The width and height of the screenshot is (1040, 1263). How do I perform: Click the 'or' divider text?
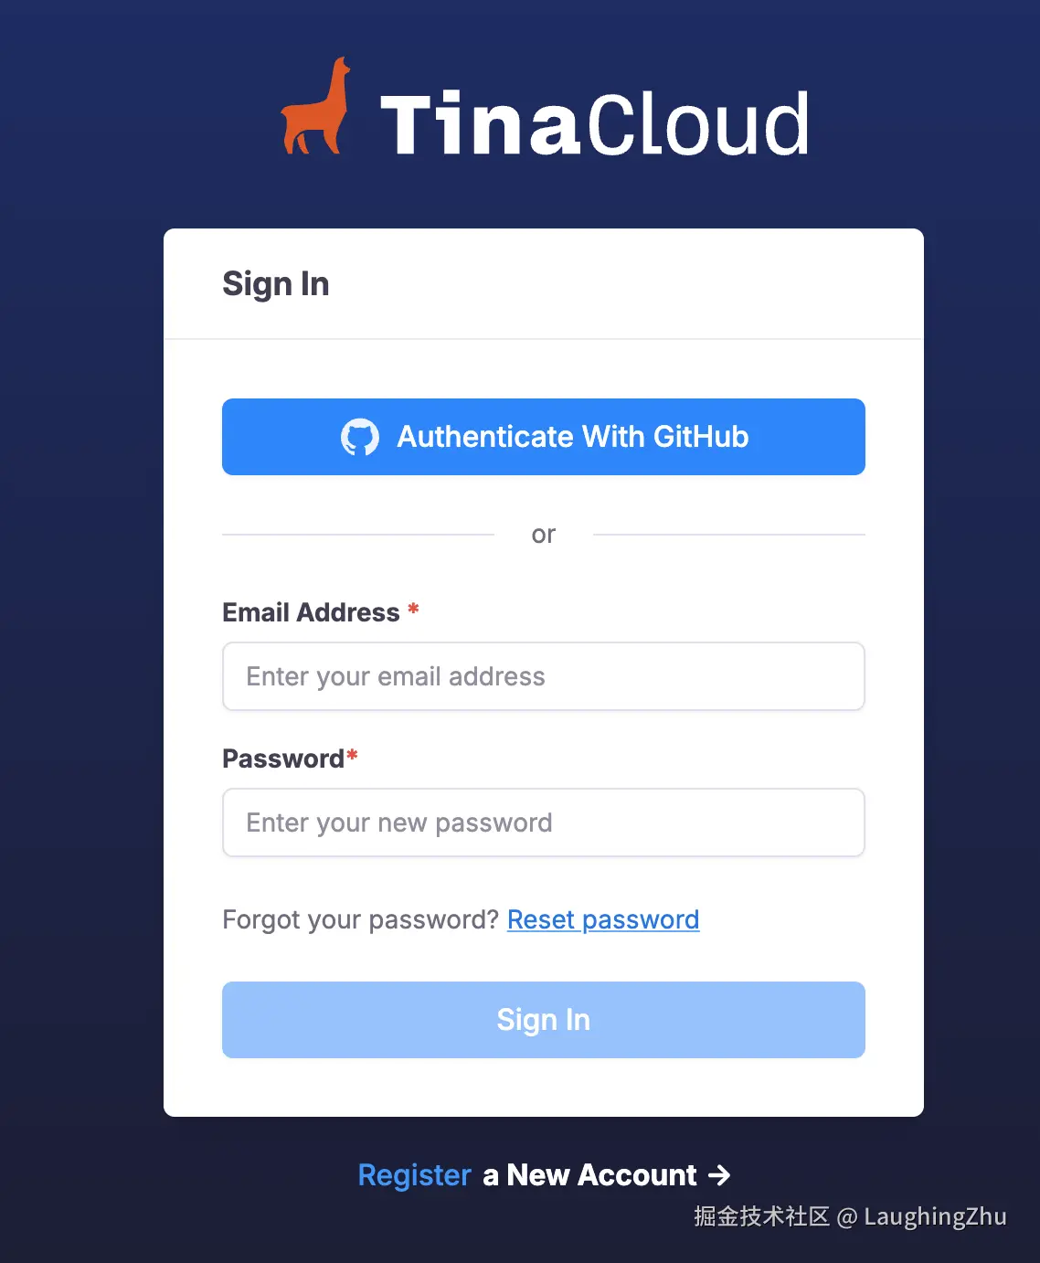(x=544, y=535)
